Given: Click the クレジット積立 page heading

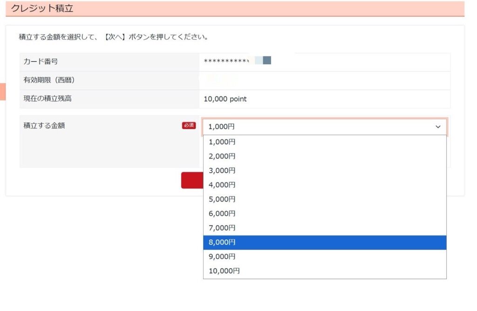Looking at the screenshot, I should [x=42, y=8].
